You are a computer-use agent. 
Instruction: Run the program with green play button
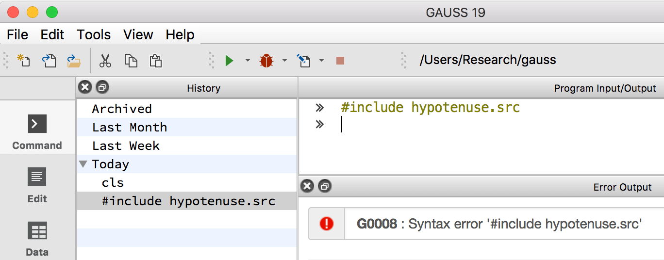click(x=229, y=61)
